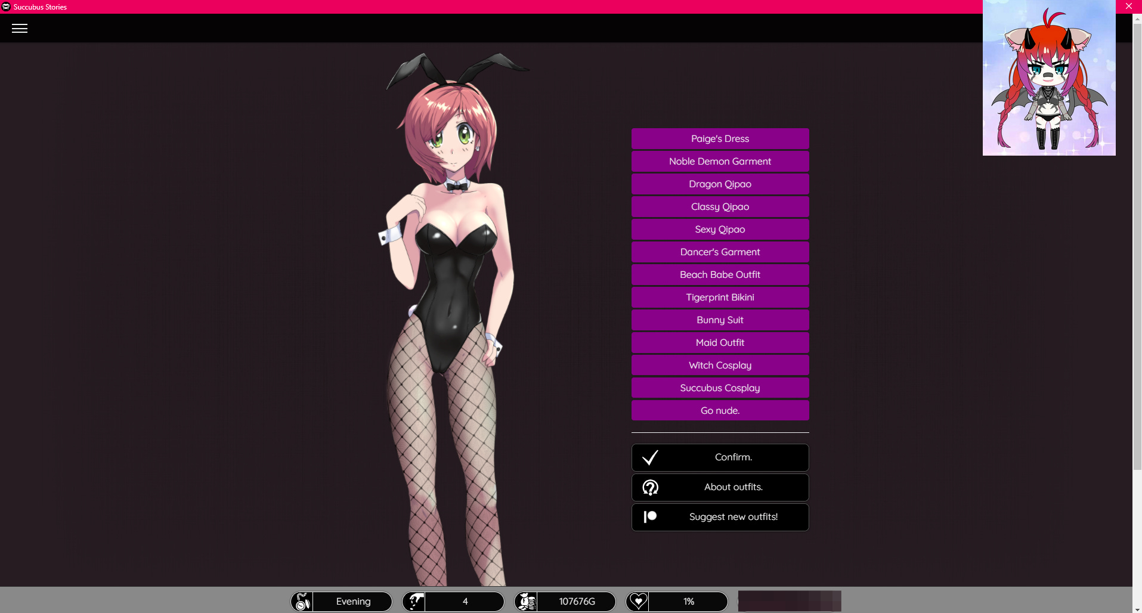
Task: Choose the Classy Qipao outfit
Action: pos(720,206)
